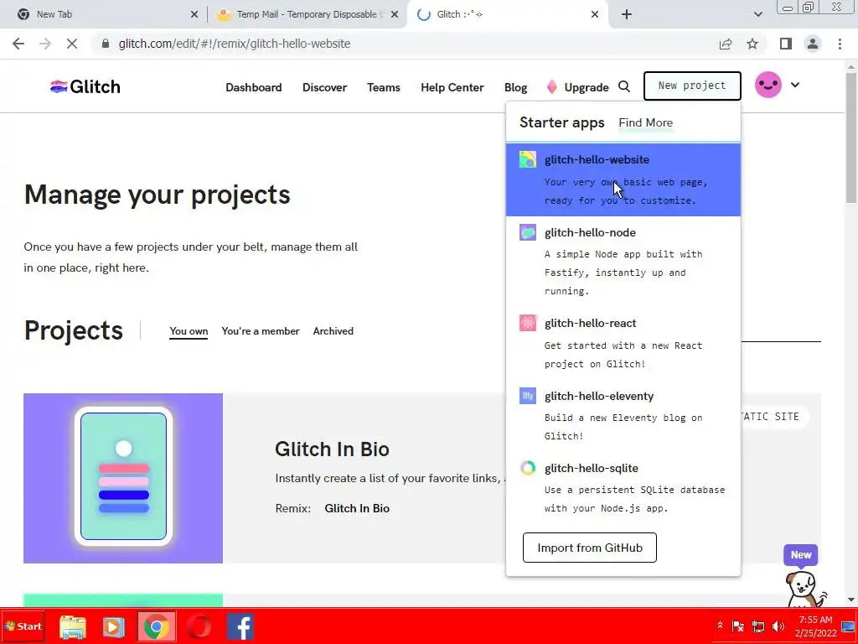This screenshot has width=858, height=644.
Task: Click the glitch-hello-eleventy app icon
Action: point(528,396)
